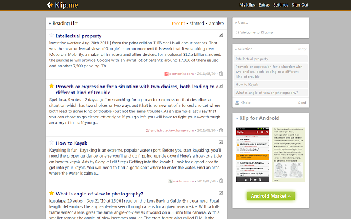Image resolution: width=351 pixels, height=219 pixels.
Task: Unstar the Proverb or expression article
Action: click(x=52, y=86)
